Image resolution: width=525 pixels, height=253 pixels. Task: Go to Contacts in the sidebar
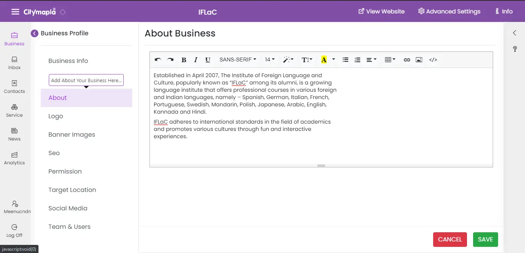click(x=15, y=87)
